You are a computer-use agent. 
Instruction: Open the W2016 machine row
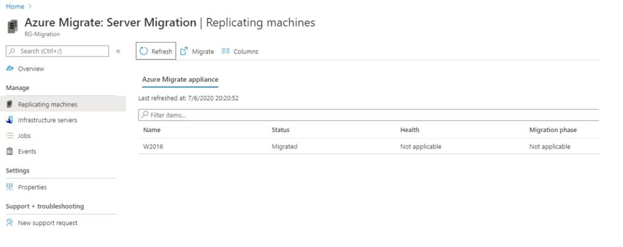pos(368,147)
